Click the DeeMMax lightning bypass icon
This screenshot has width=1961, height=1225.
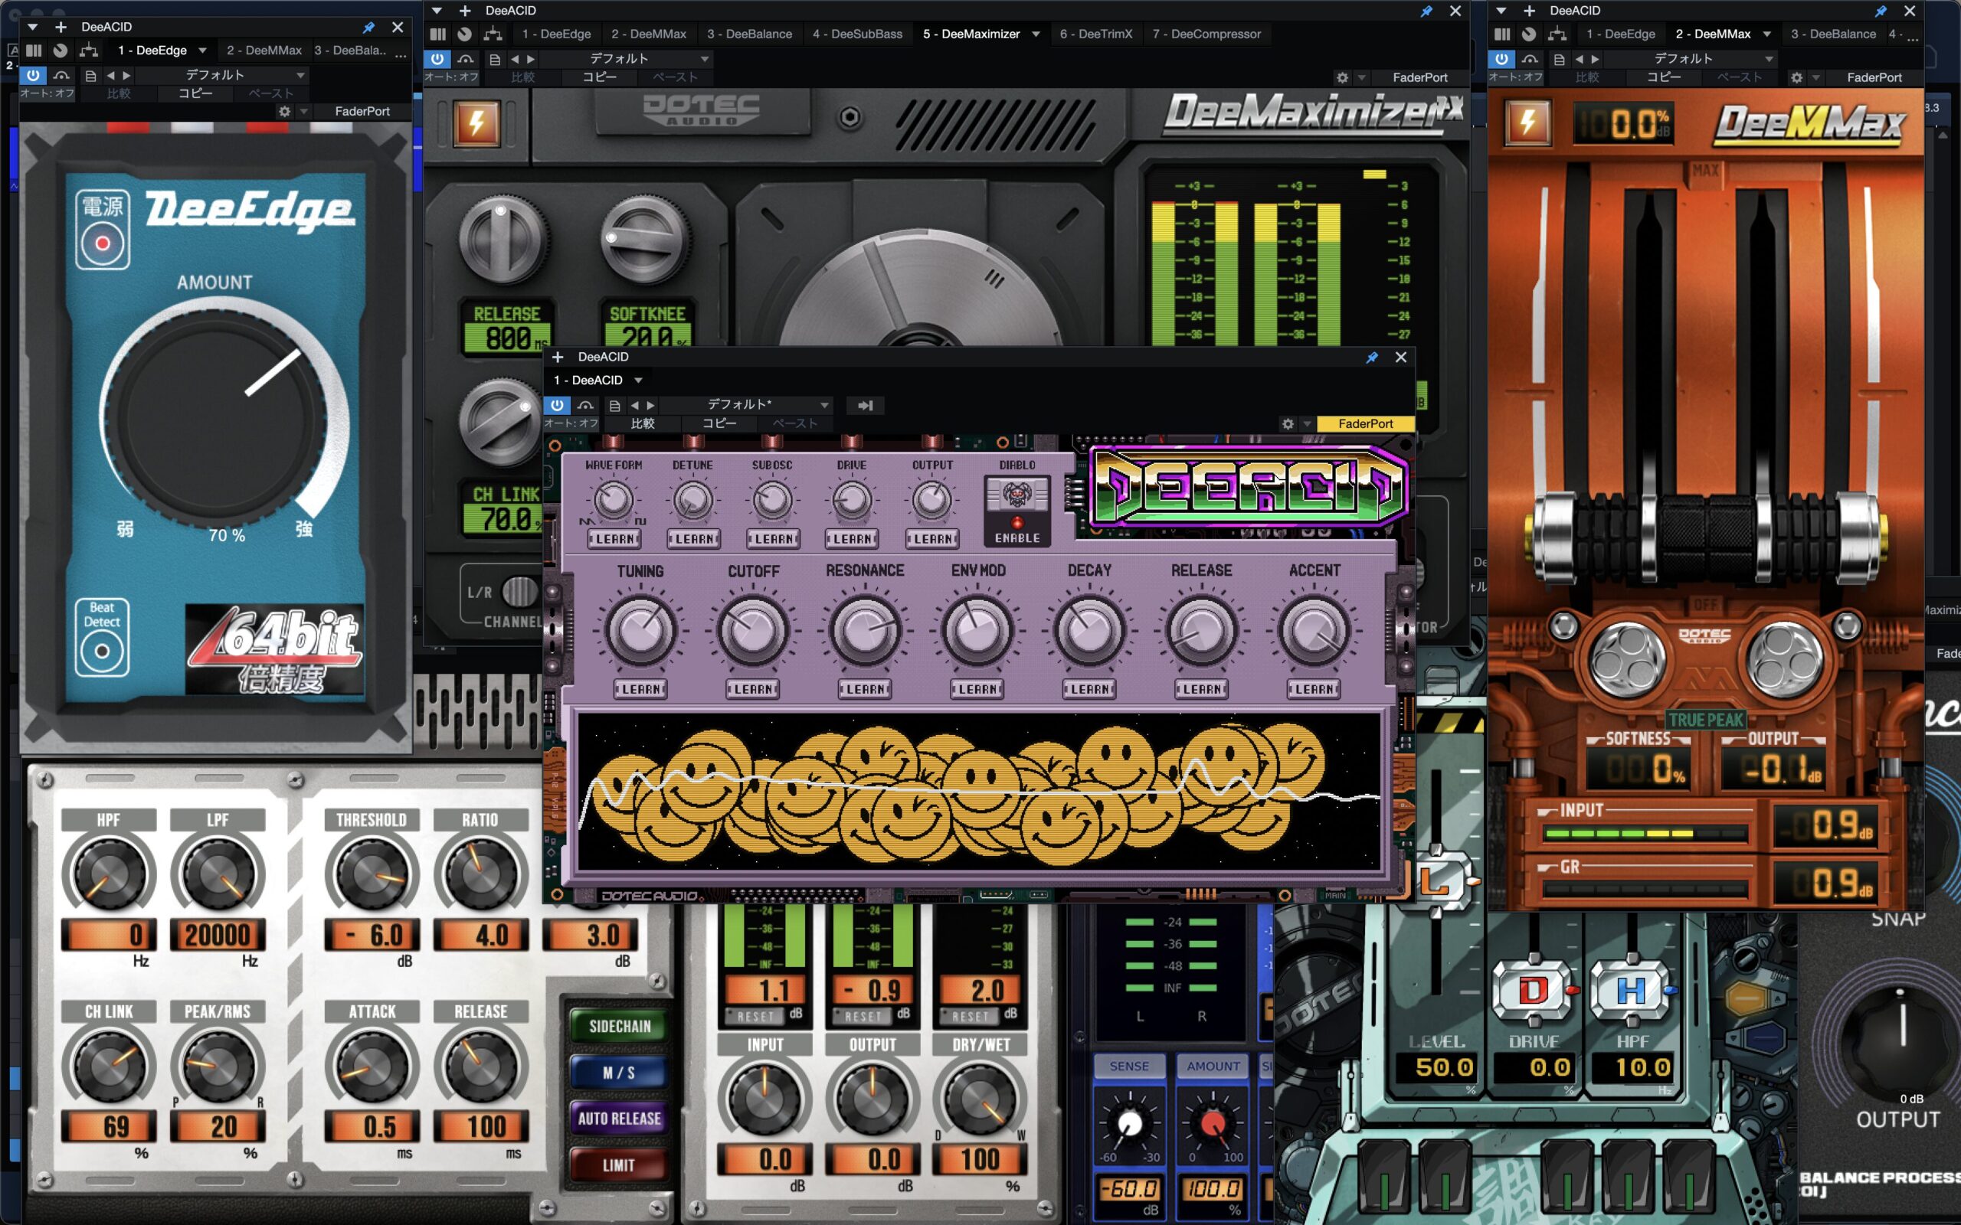(1527, 123)
